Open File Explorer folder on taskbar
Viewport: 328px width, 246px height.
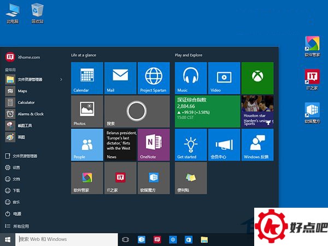coord(204,239)
